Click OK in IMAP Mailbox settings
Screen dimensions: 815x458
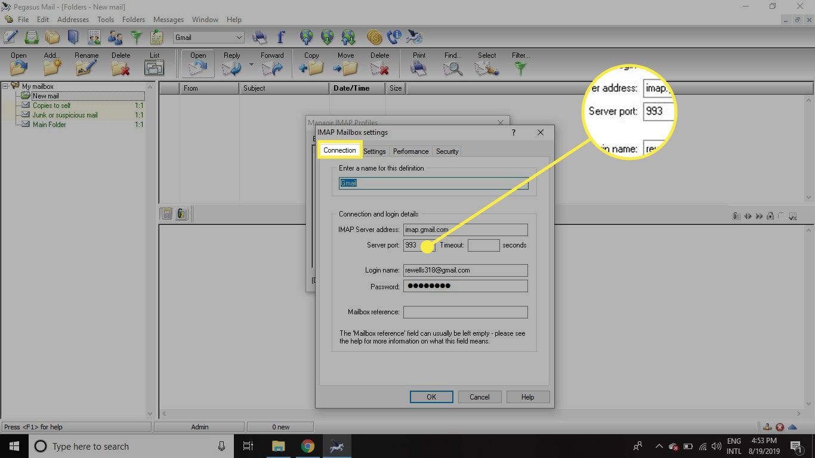pos(431,397)
